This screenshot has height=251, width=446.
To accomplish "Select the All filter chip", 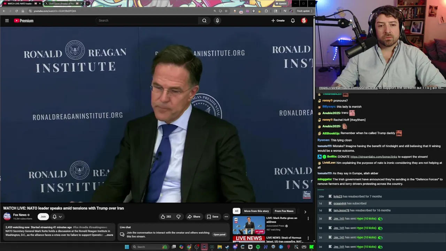I will coord(237,211).
